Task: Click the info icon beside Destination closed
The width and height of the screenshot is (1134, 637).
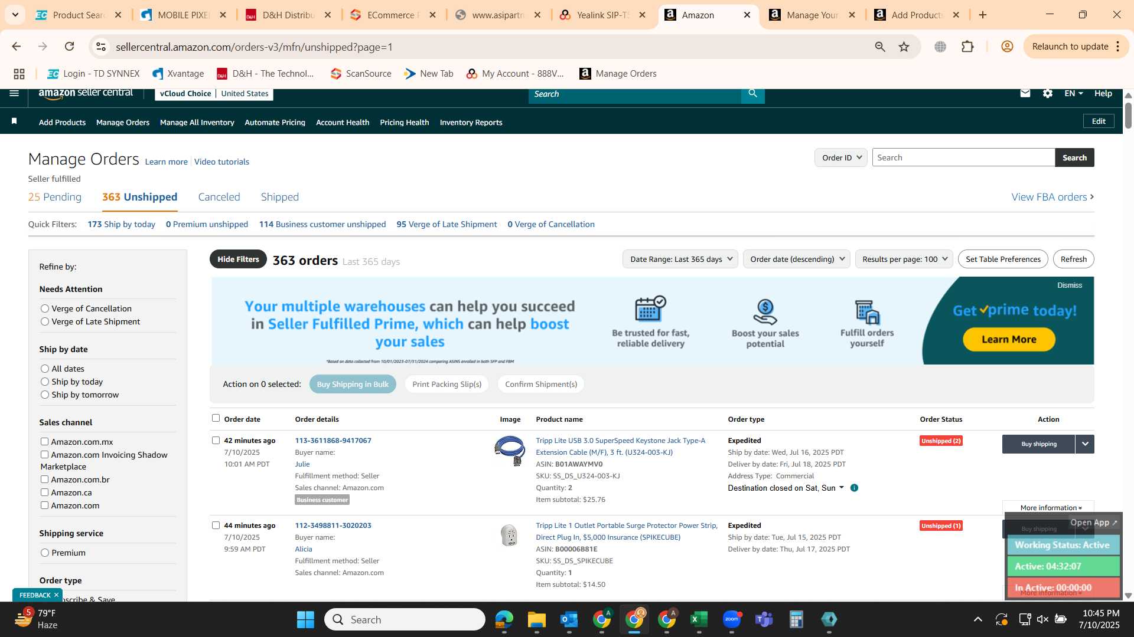Action: click(854, 488)
